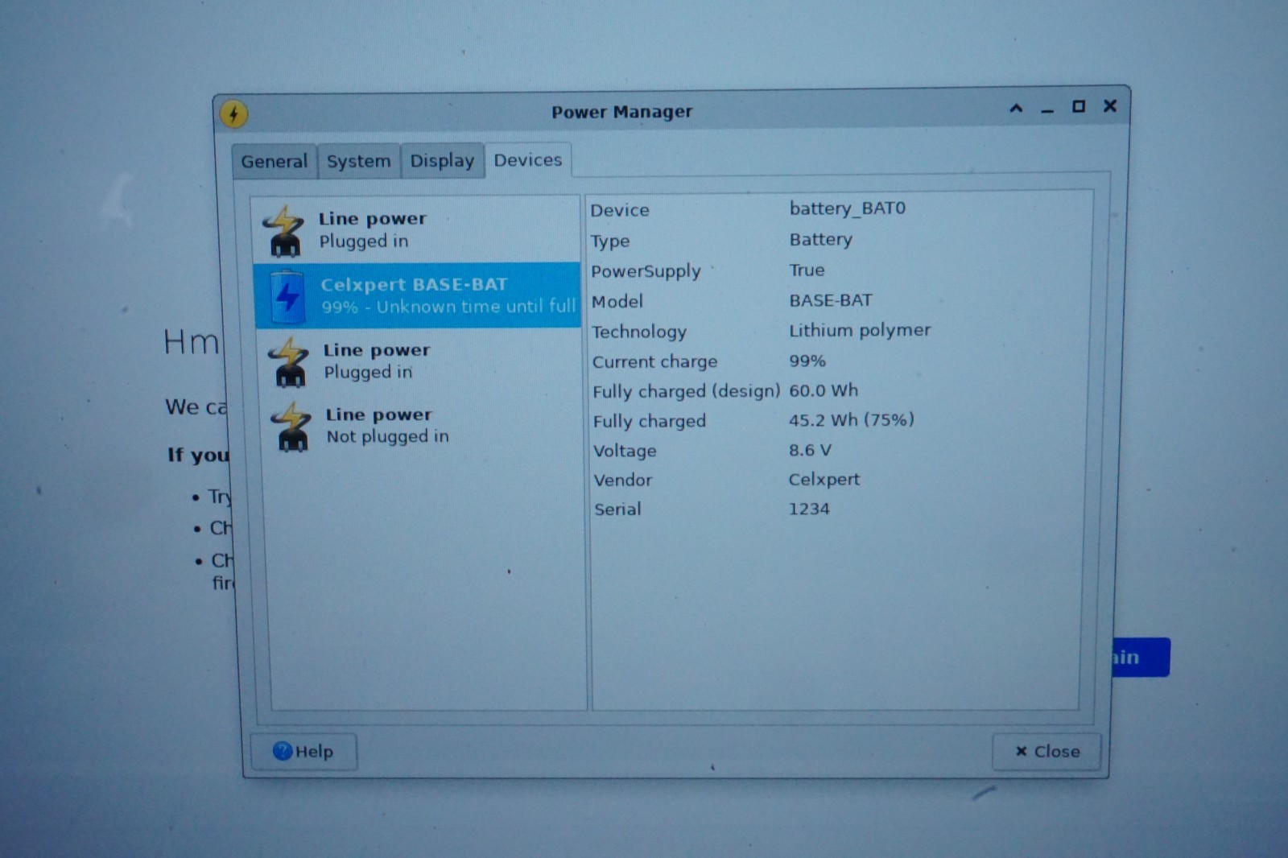Screen dimensions: 1288x858
Task: Click the Power Manager lightning icon in titlebar
Action: 233,113
